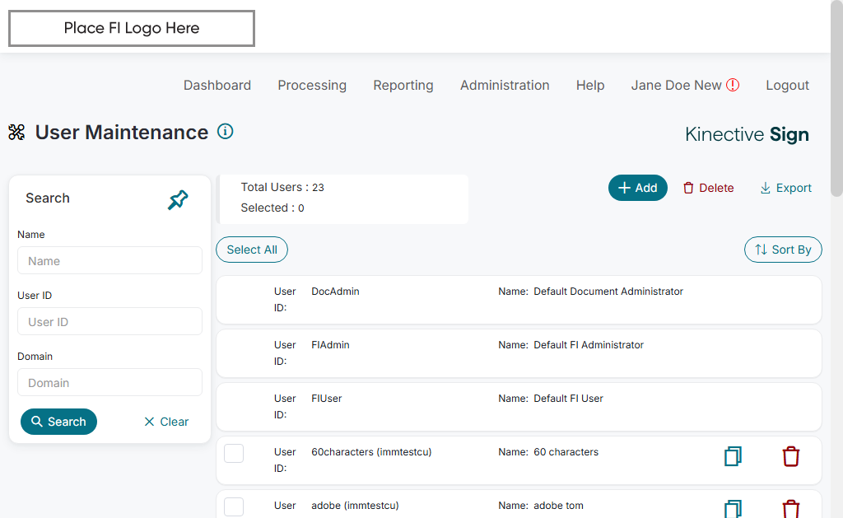This screenshot has height=518, width=843.
Task: Click the trash icon for adobe user
Action: (x=790, y=508)
